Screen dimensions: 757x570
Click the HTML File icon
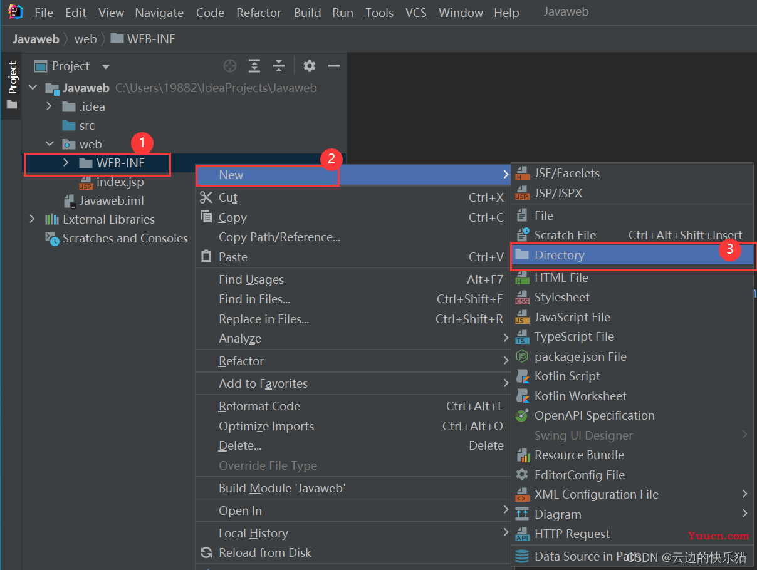click(522, 277)
